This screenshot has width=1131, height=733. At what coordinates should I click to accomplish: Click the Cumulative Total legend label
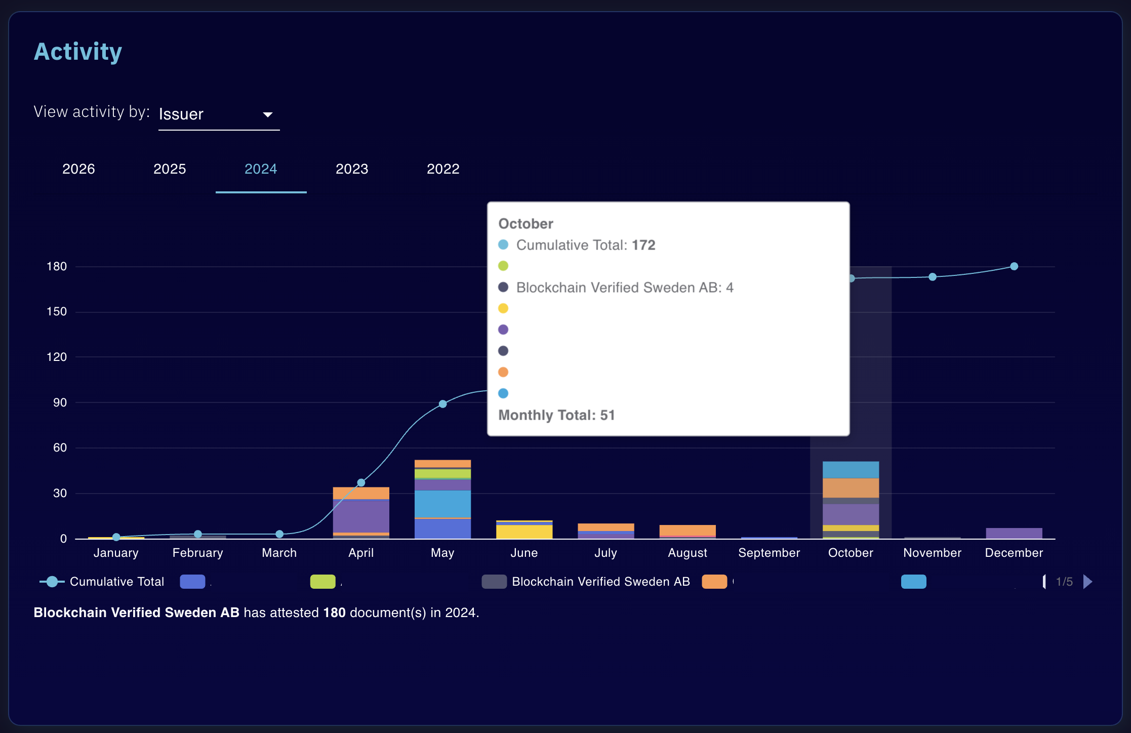pos(117,582)
